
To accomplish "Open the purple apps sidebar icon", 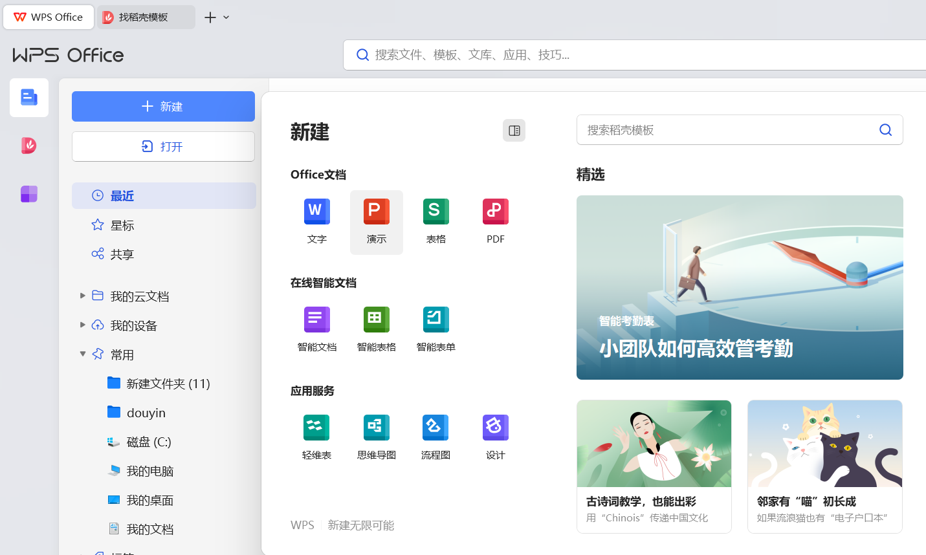I will [x=29, y=194].
